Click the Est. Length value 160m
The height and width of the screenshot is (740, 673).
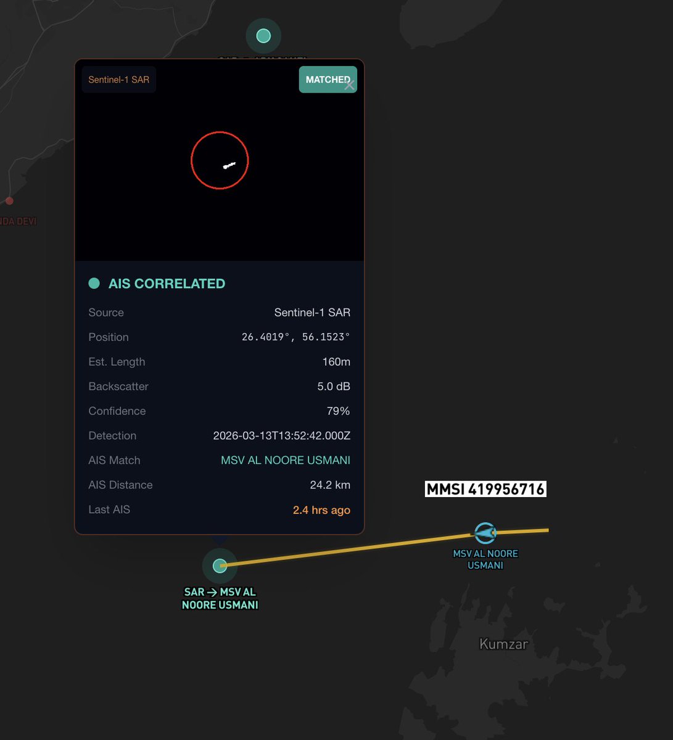[x=336, y=361]
